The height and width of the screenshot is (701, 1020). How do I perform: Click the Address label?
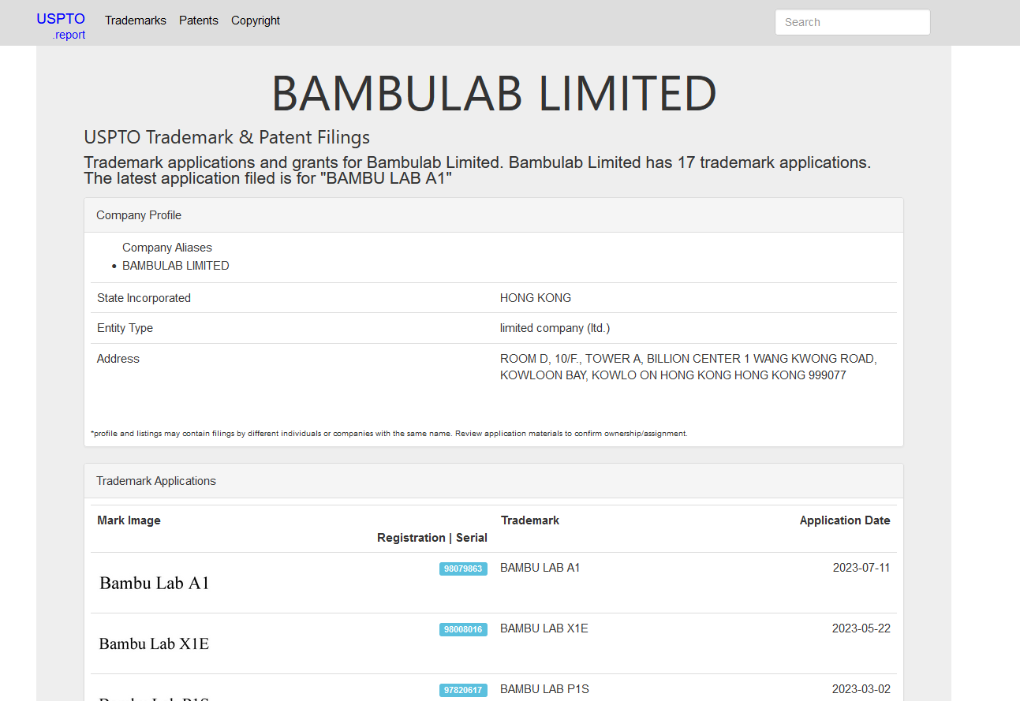coord(118,359)
